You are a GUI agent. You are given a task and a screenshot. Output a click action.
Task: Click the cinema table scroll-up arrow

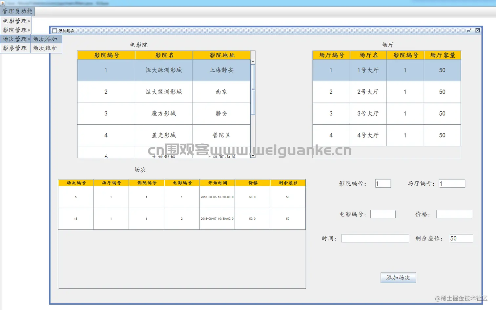click(x=253, y=62)
